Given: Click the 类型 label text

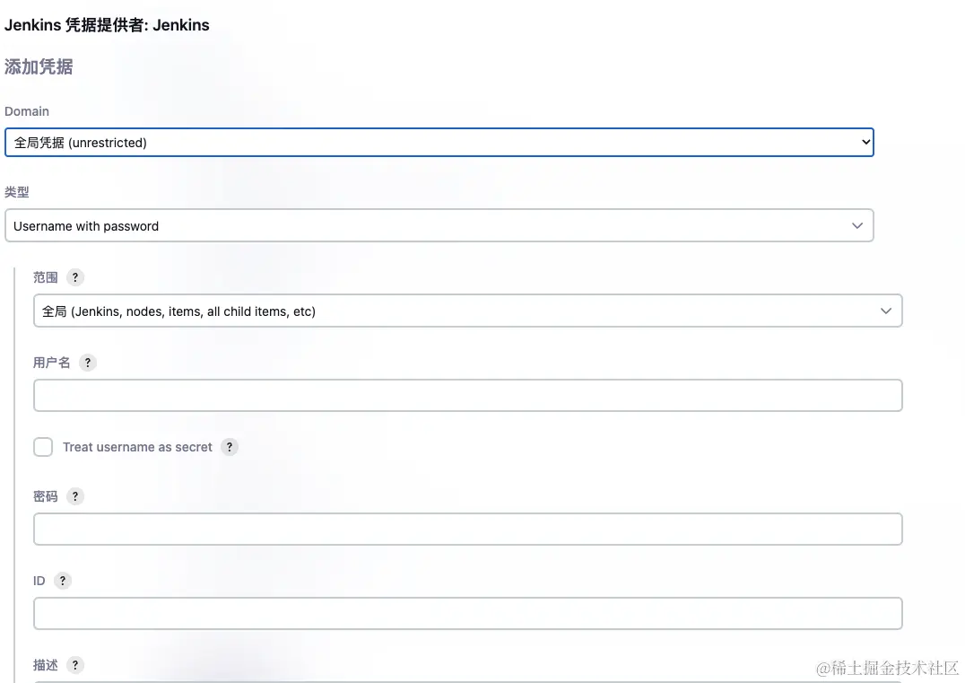Looking at the screenshot, I should point(17,192).
